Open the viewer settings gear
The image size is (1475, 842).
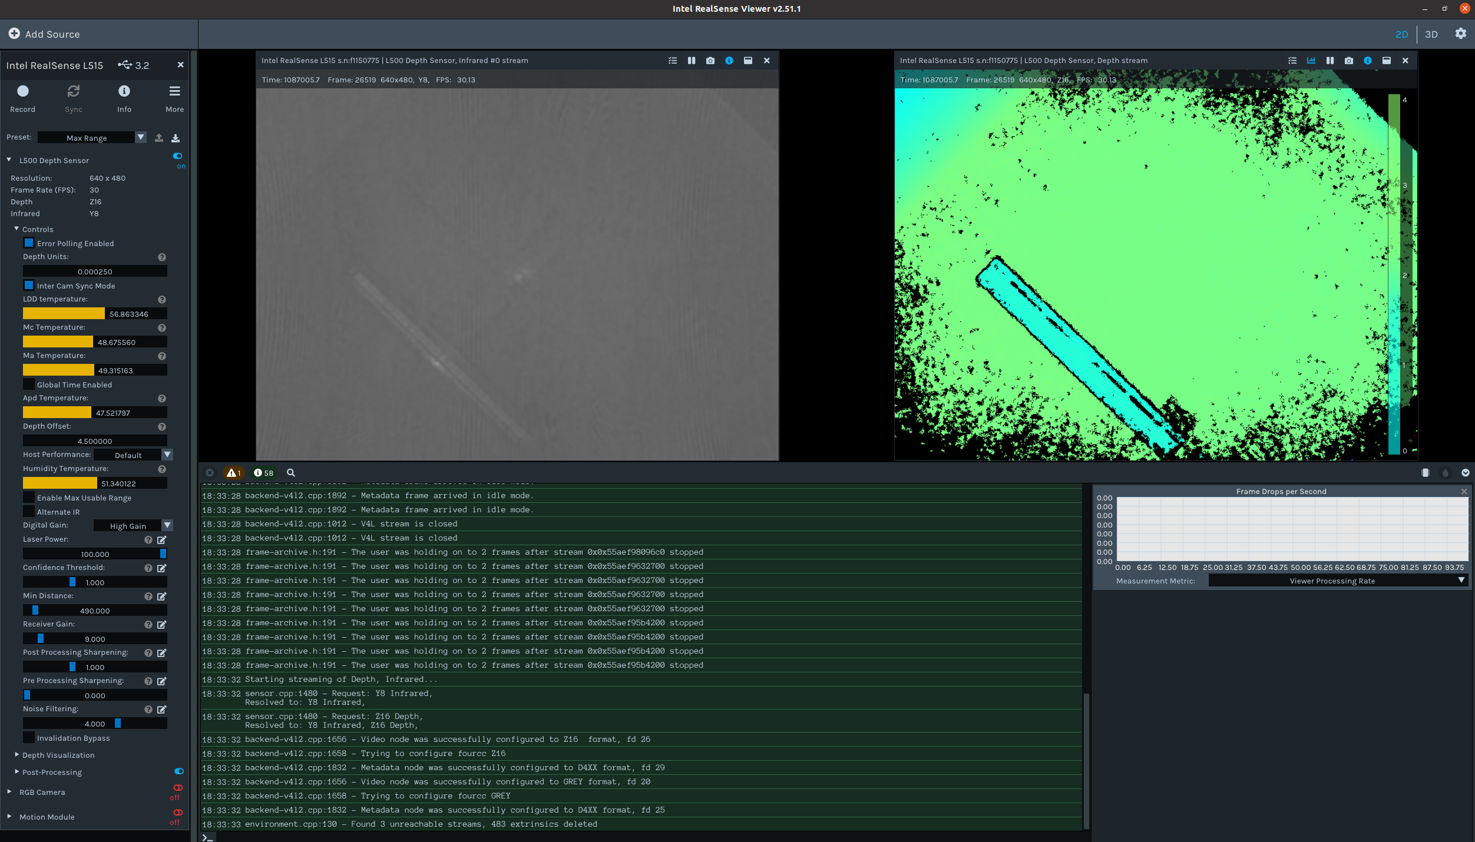pyautogui.click(x=1461, y=34)
